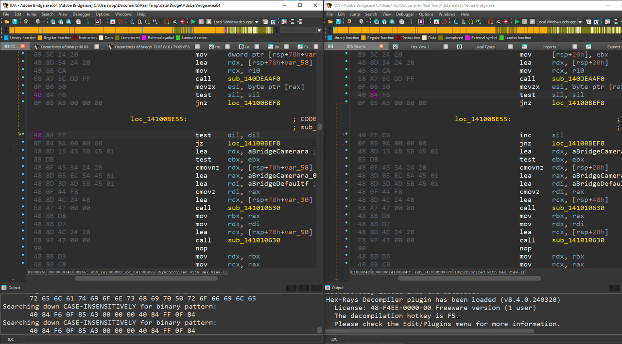Click the red diamond breakpoint icon in left toolbar
622x344 pixels.
pos(182,22)
